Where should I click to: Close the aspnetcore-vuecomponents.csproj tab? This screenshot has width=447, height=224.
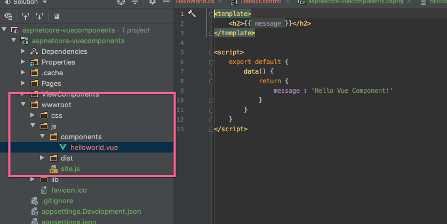(x=409, y=2)
